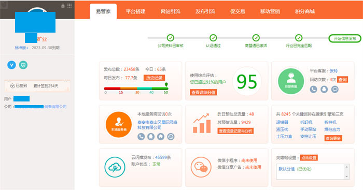
Task: Click 查询更多 keywords button
Action: pyautogui.click(x=333, y=138)
